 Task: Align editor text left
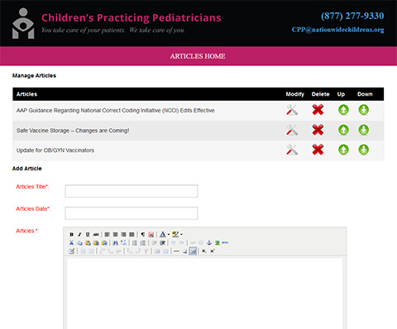107,234
